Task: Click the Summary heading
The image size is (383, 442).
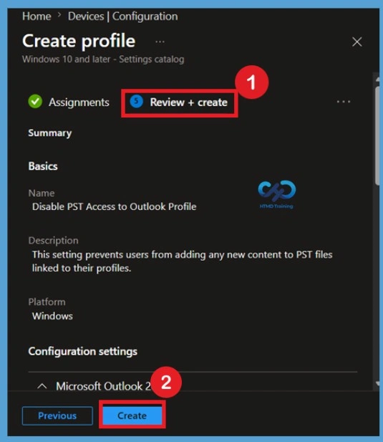Action: [50, 133]
